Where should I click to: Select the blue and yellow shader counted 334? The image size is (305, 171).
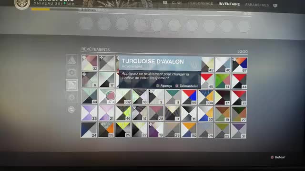[x=206, y=97]
